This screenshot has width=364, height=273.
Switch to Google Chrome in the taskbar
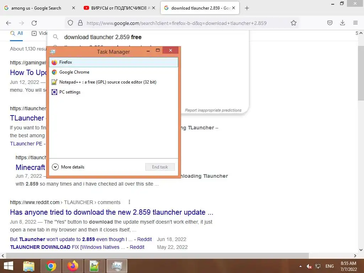tap(51, 266)
